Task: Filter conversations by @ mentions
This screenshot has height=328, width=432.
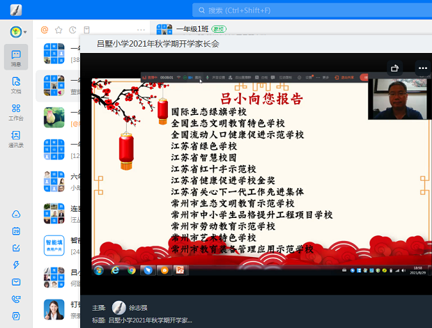Action: click(45, 30)
